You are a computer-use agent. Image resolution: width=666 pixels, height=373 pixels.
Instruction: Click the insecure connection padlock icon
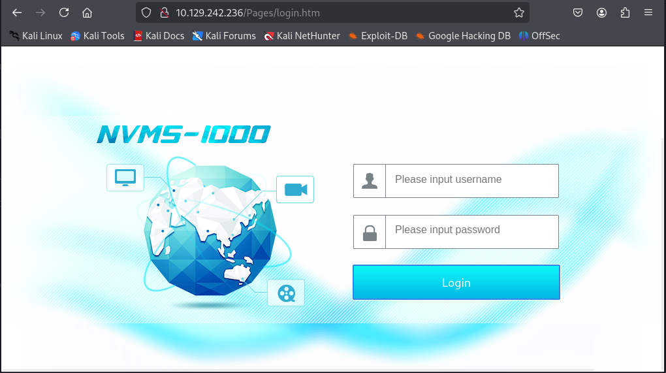(165, 13)
